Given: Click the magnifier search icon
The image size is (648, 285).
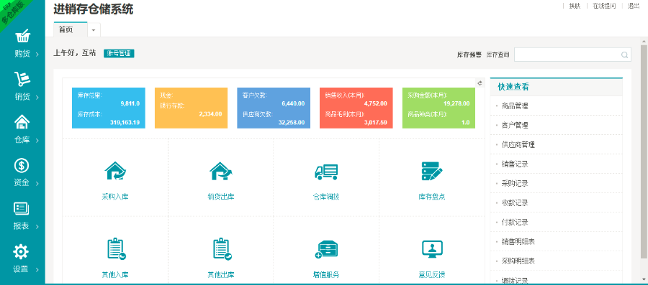Looking at the screenshot, I should [624, 55].
